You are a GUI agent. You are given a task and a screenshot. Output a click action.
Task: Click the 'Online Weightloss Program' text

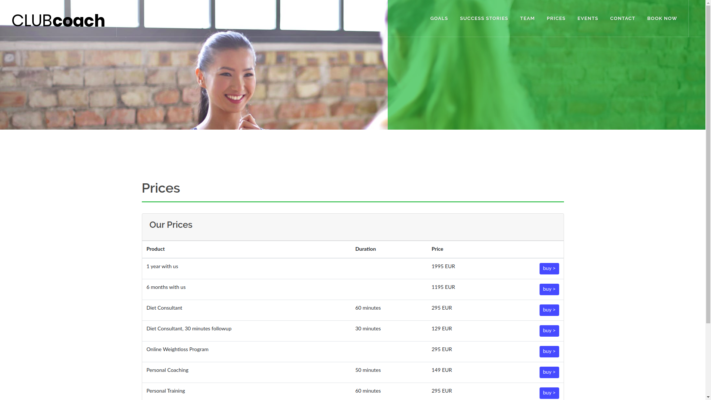pos(177,349)
